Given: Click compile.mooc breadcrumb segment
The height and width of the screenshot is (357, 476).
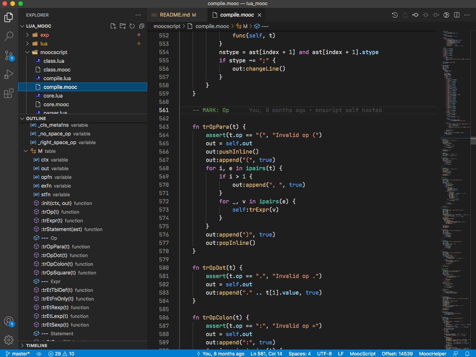Looking at the screenshot, I should coord(208,26).
